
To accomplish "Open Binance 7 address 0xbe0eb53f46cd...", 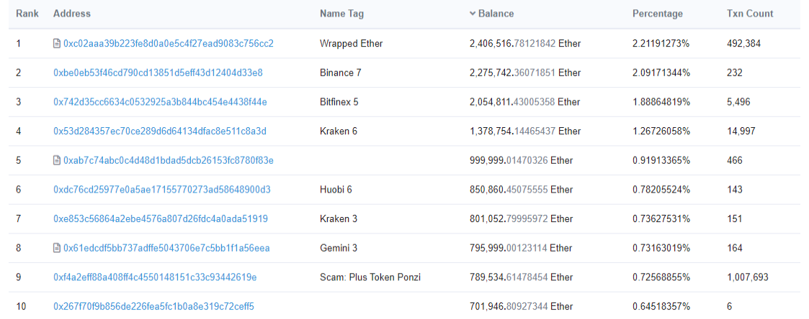I will (x=158, y=73).
